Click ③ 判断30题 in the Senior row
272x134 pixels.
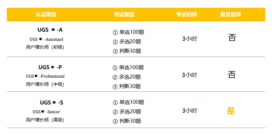pyautogui.click(x=127, y=121)
